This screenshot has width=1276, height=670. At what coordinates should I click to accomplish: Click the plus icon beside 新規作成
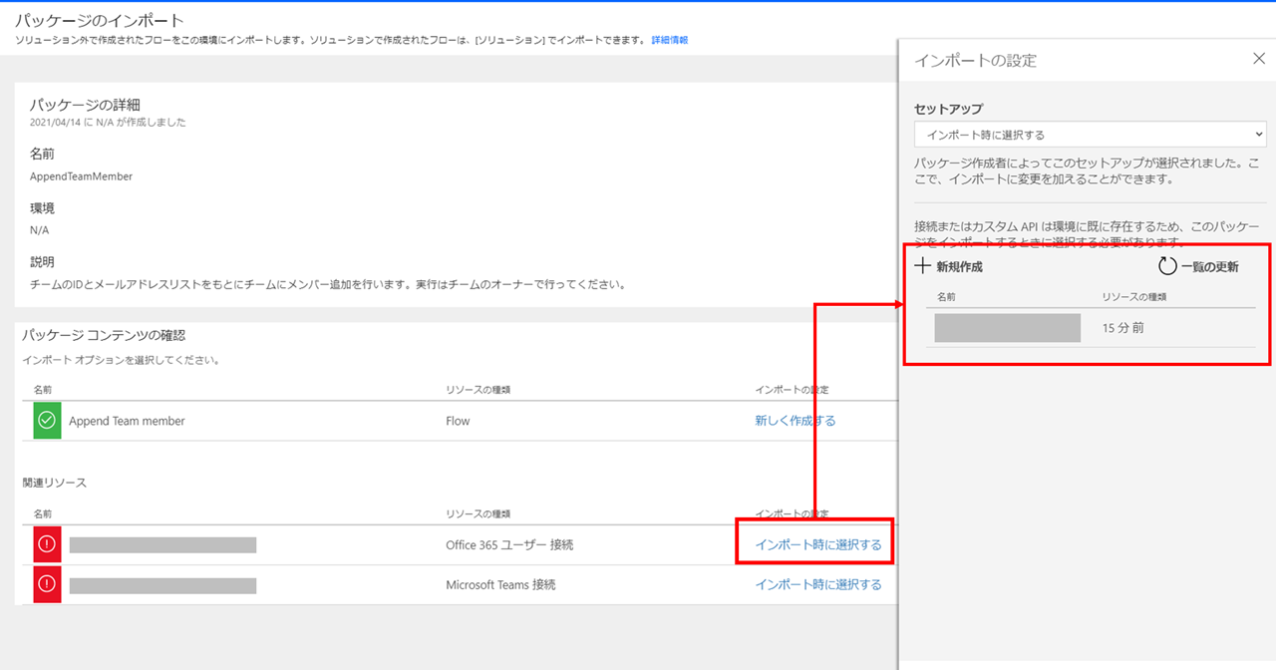coord(922,265)
